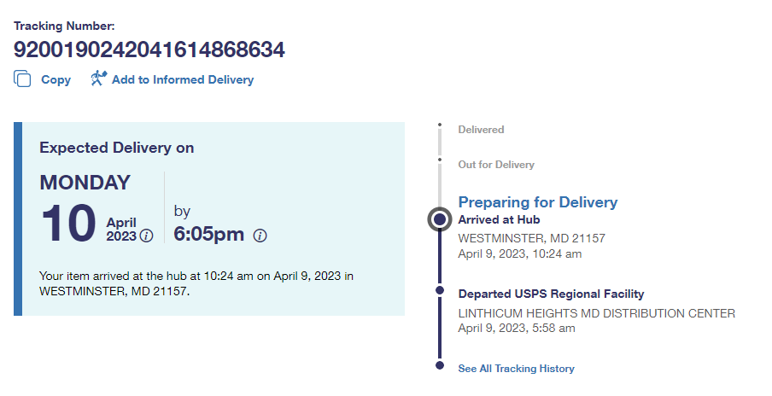Click the Informed Delivery mailbox icon
This screenshot has width=772, height=396.
tap(98, 79)
